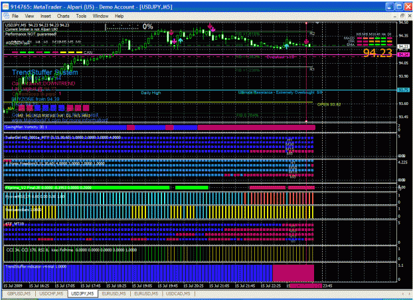Image resolution: width=415 pixels, height=300 pixels.
Task: Click the EMA row label in dashboard
Action: tap(351, 44)
